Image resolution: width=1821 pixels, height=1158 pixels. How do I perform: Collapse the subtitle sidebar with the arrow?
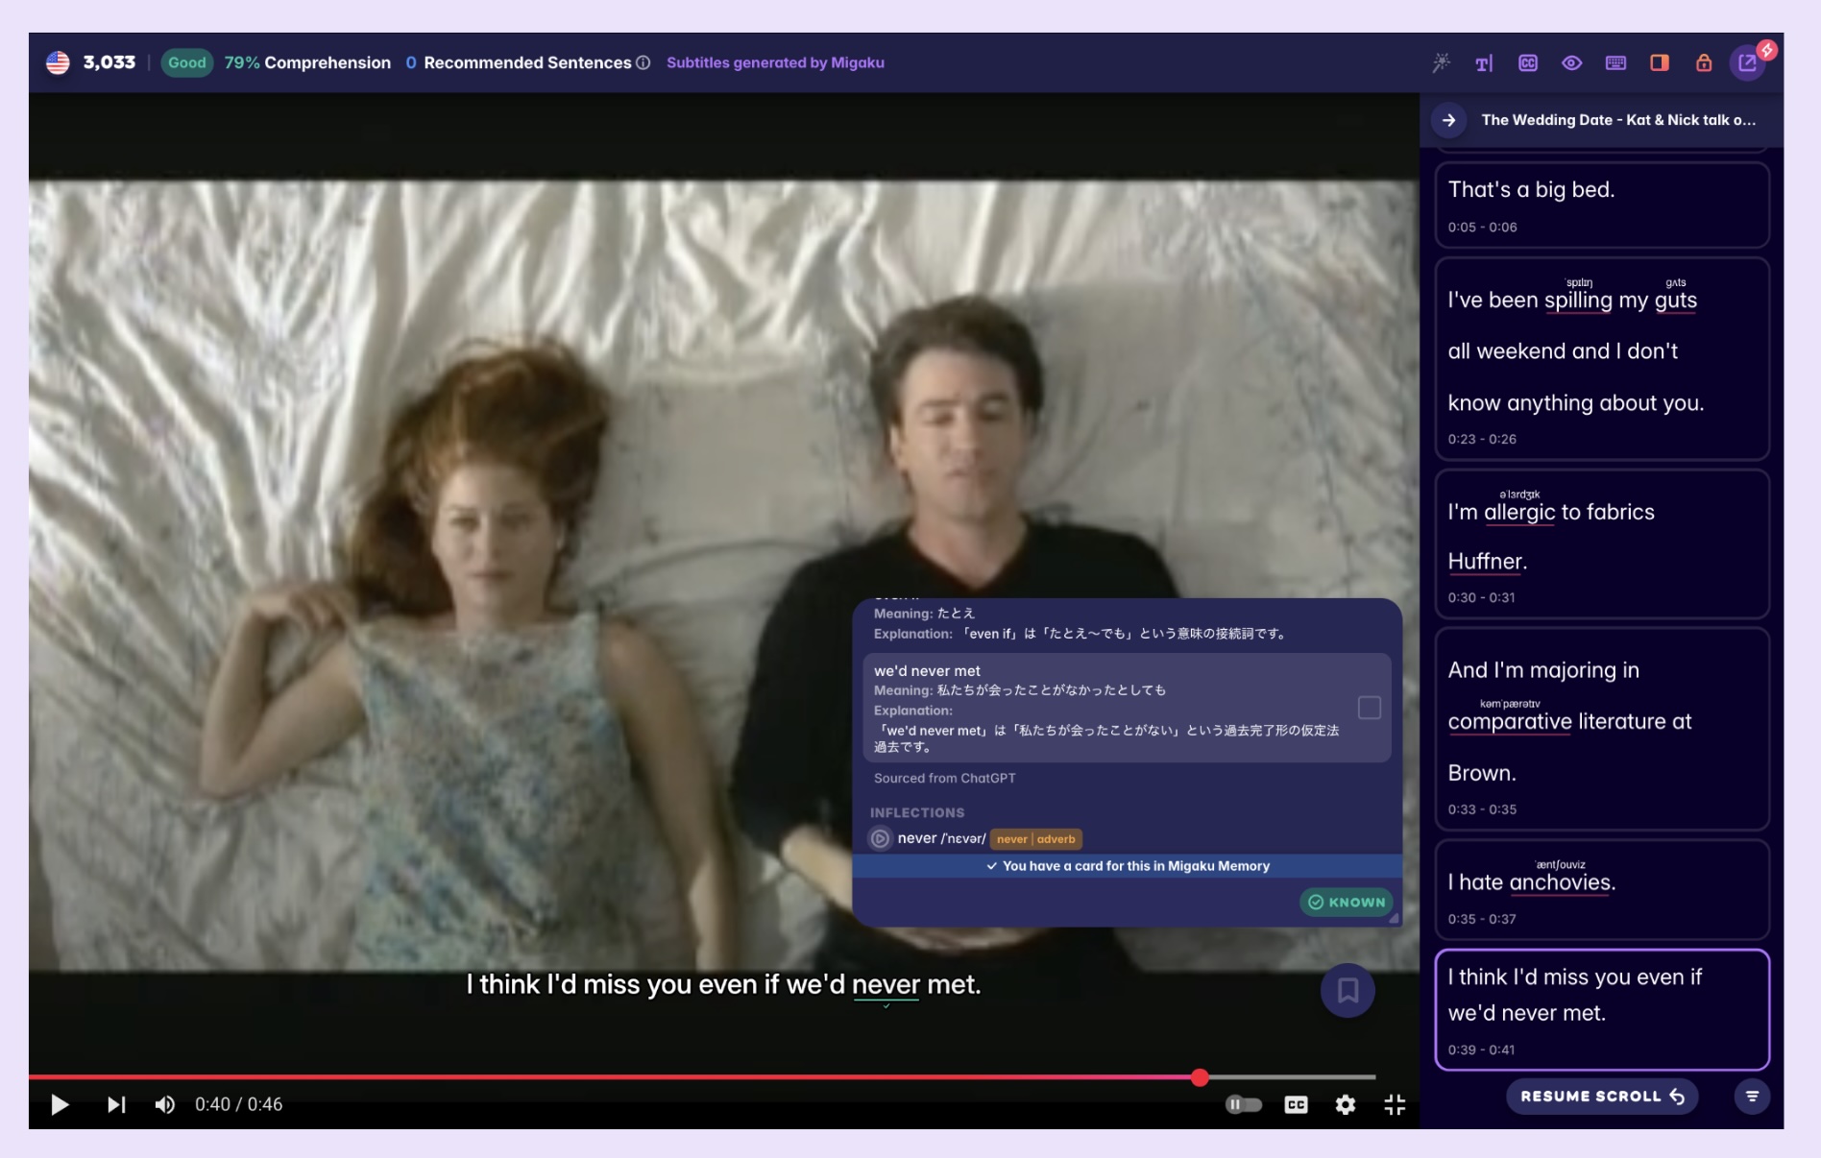[1449, 120]
